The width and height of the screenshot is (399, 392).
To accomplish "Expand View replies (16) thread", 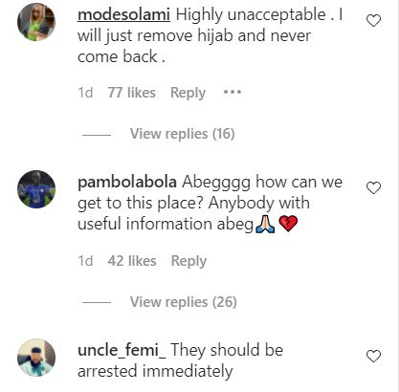I will (182, 134).
